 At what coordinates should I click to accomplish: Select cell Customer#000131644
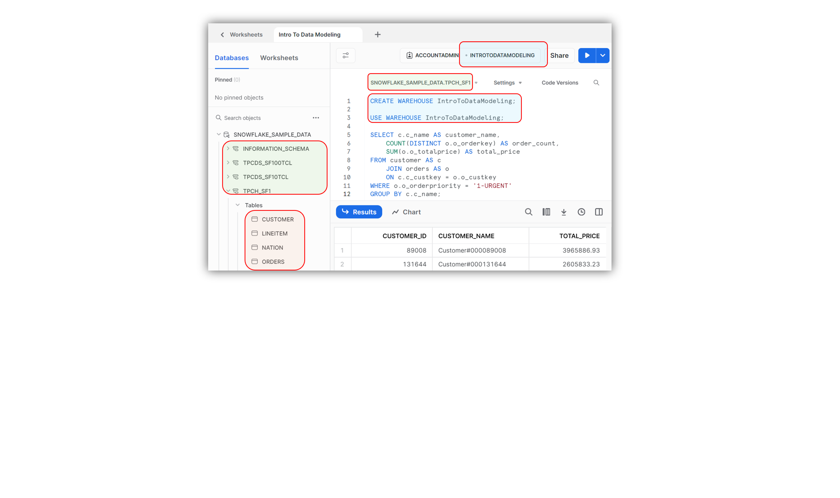(481, 264)
